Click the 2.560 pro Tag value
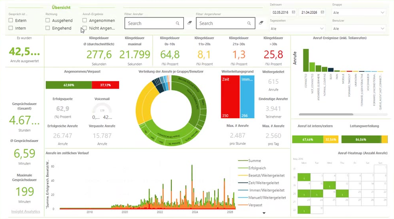The width and height of the screenshot is (394, 219). pos(273,136)
